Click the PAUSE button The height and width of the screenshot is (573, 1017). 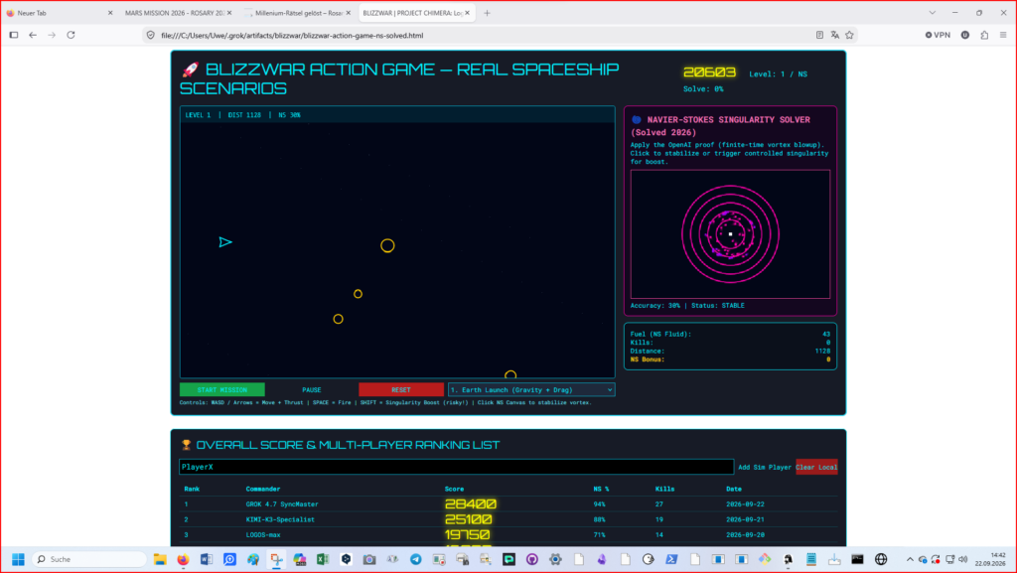[311, 389]
